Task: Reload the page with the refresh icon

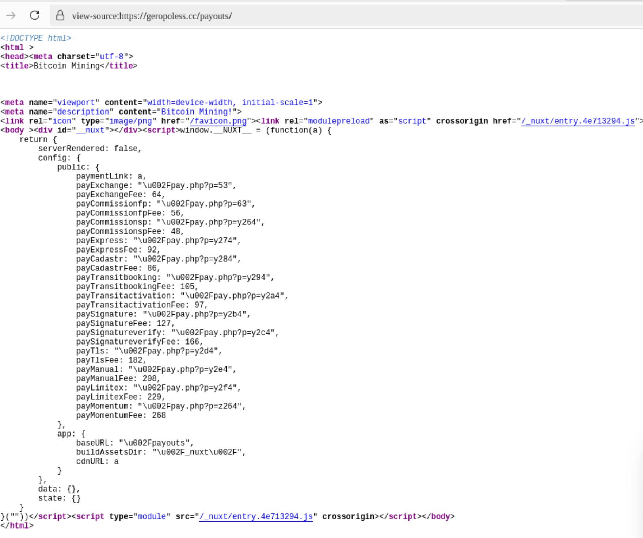Action: (x=35, y=15)
